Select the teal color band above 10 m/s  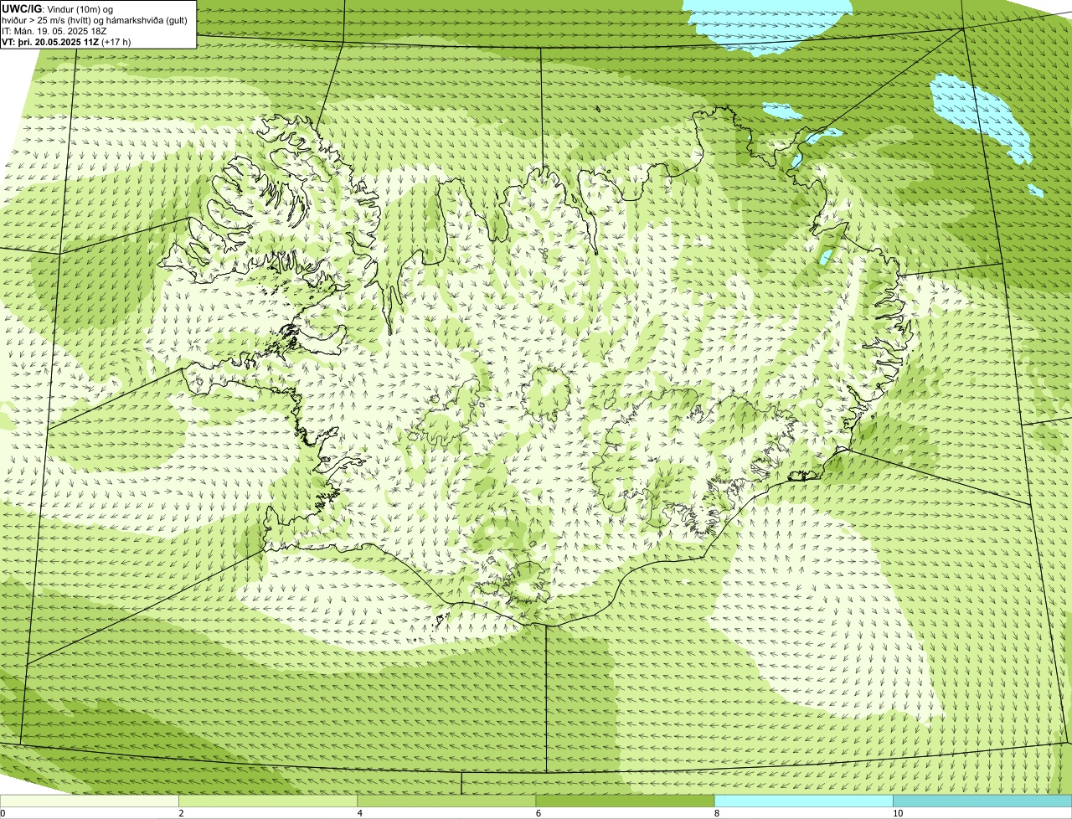tap(982, 801)
